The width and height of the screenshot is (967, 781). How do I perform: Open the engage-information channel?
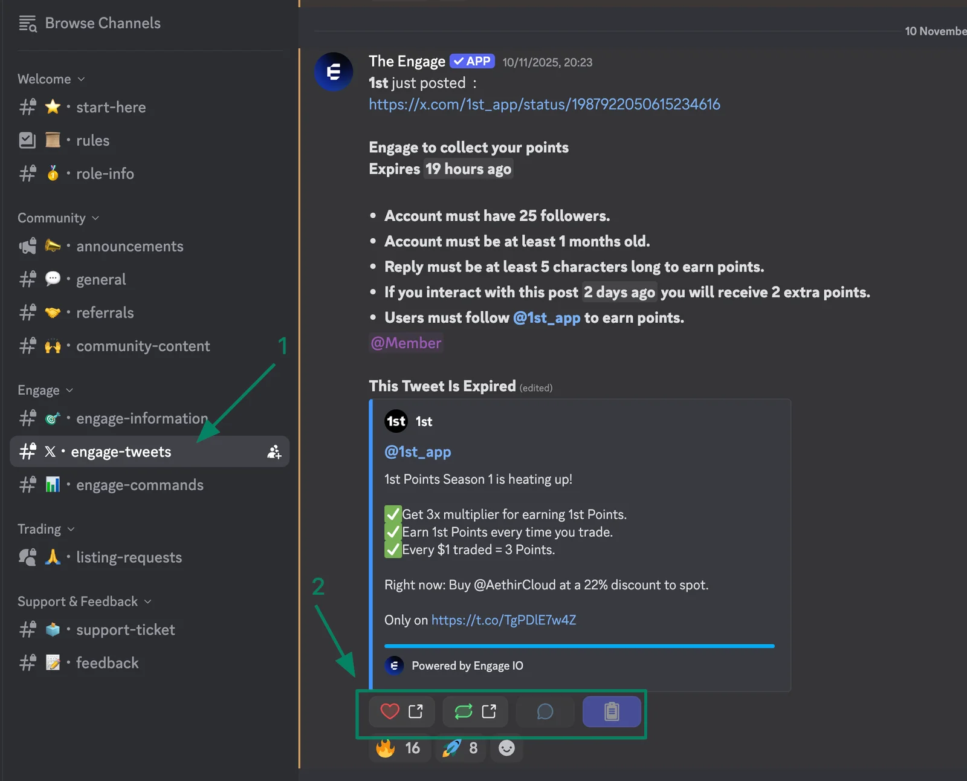(150, 418)
